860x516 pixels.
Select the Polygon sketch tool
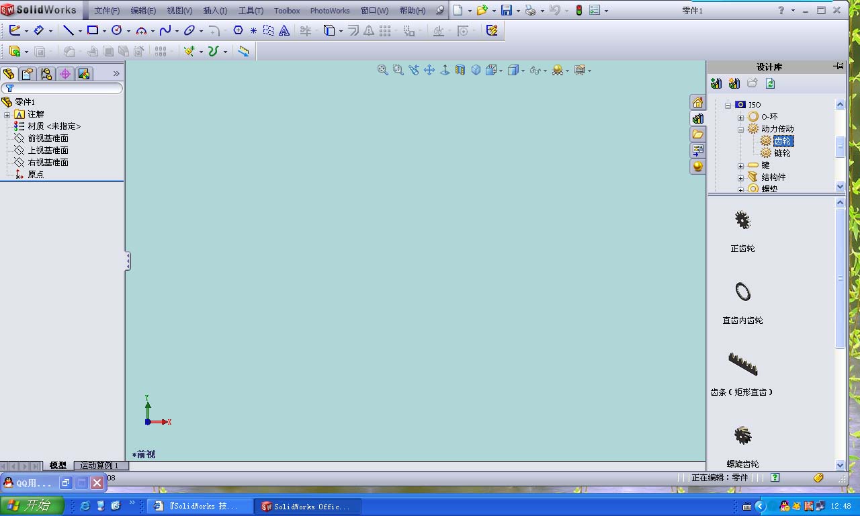click(x=238, y=30)
